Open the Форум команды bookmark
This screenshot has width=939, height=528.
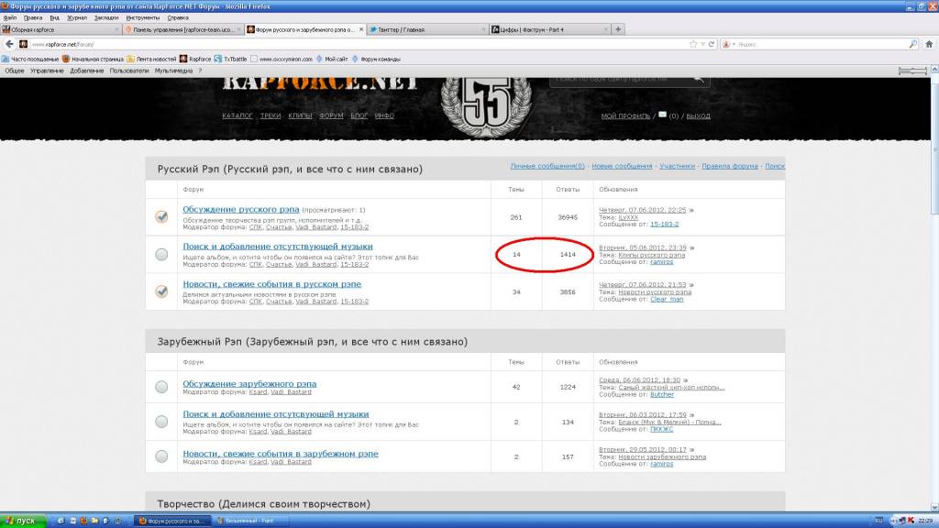pos(376,59)
